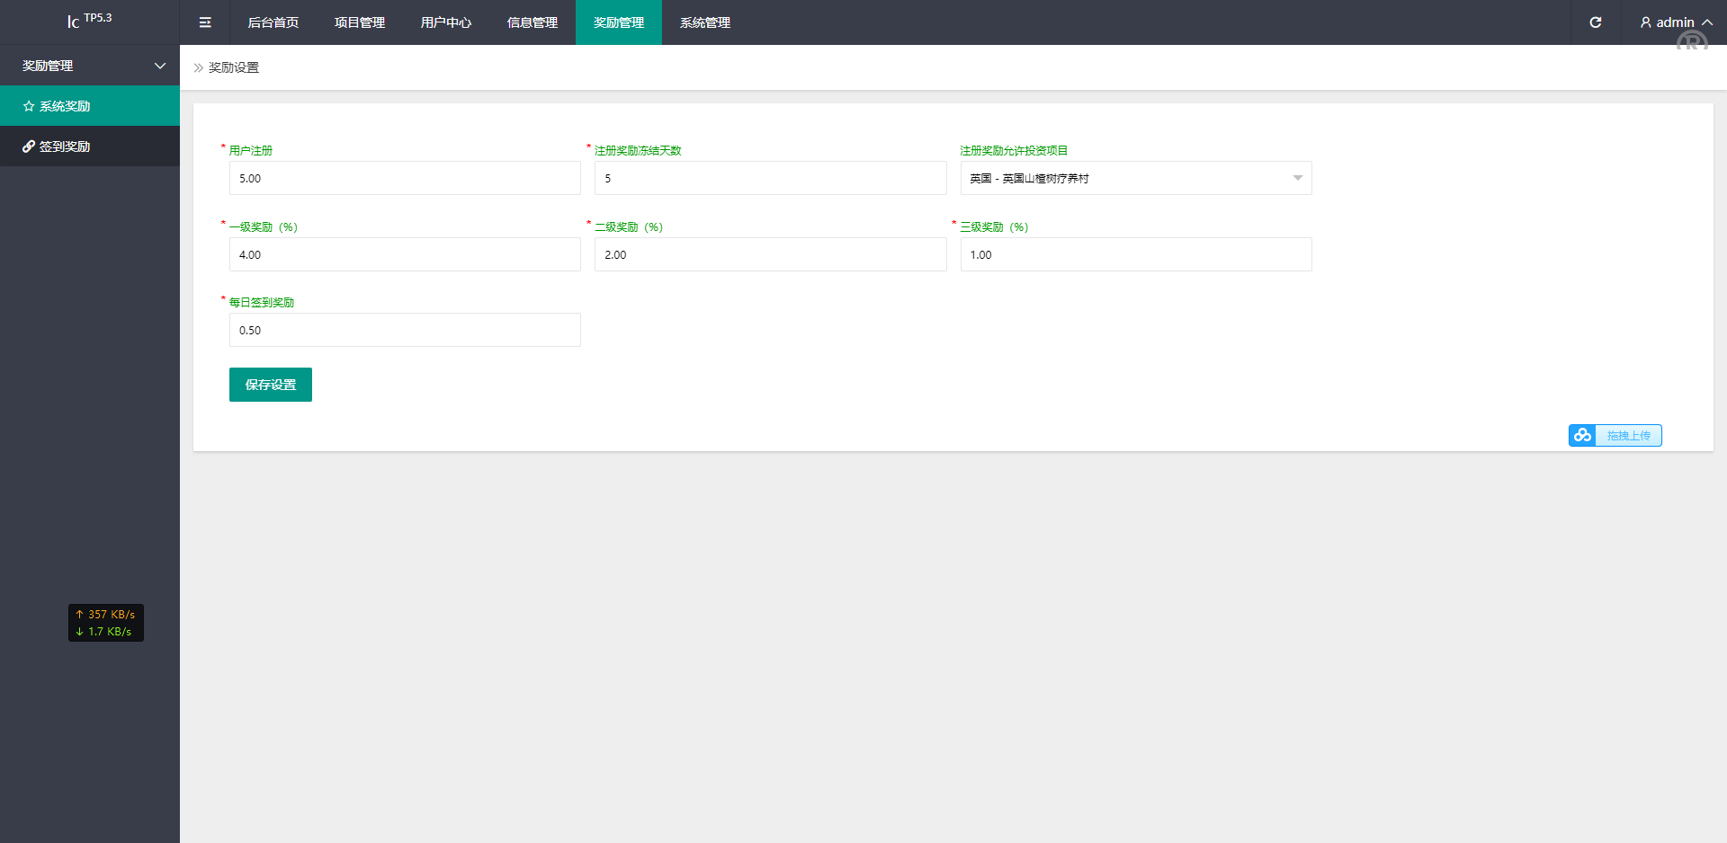The image size is (1727, 843).
Task: Click into the 三级奖励 percentage field
Action: pos(1135,254)
